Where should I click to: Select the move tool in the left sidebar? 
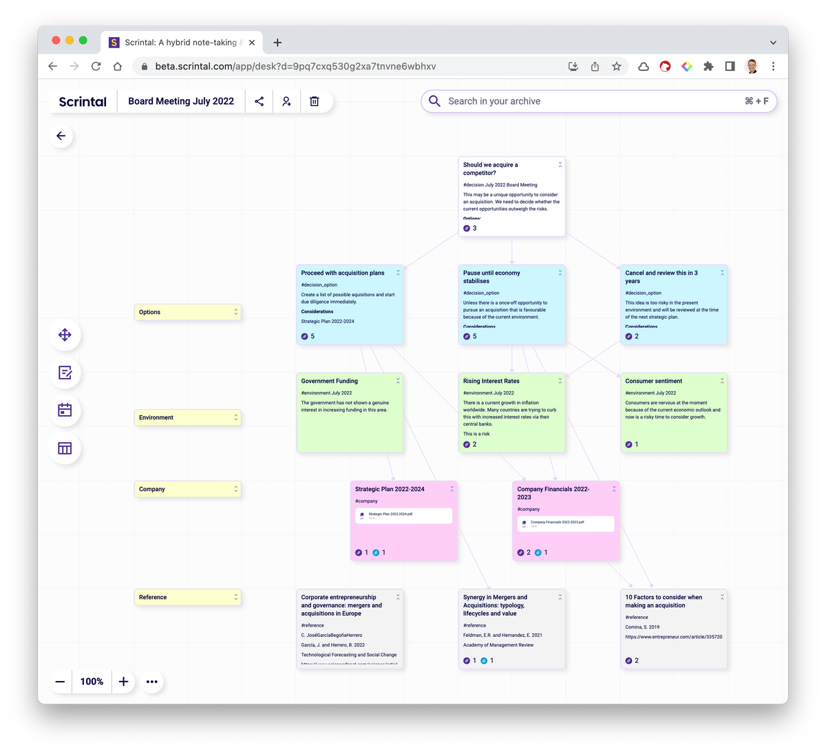pos(65,335)
